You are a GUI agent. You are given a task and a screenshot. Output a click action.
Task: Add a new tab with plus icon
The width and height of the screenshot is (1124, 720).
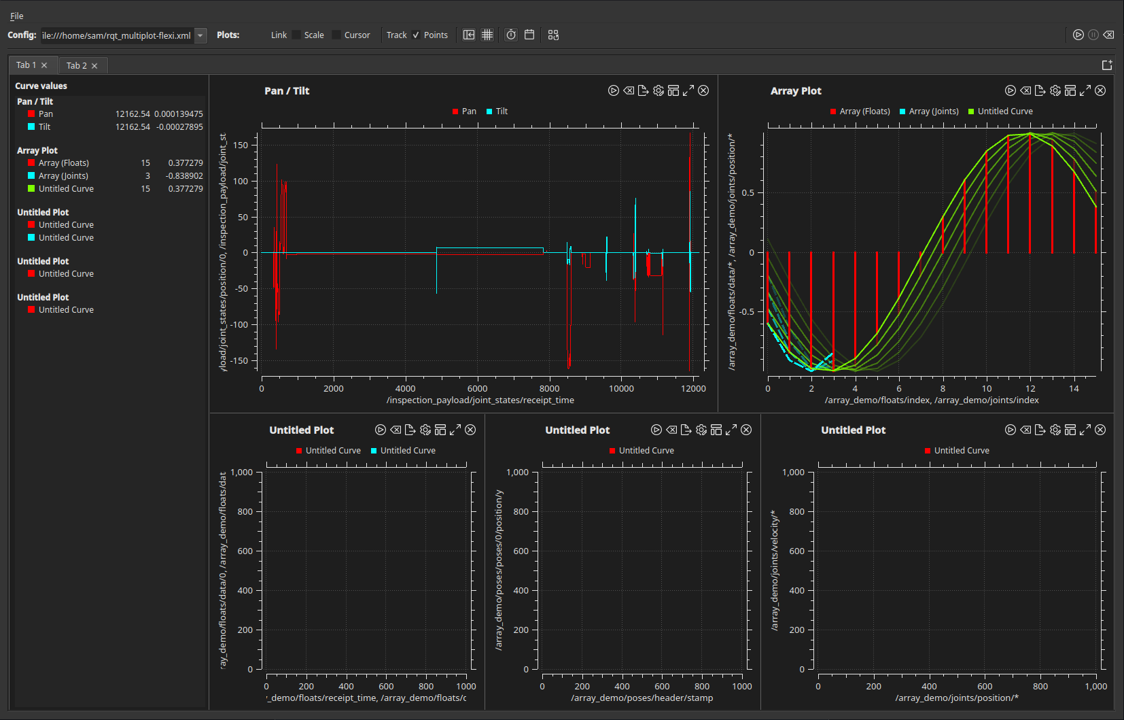coord(1107,65)
